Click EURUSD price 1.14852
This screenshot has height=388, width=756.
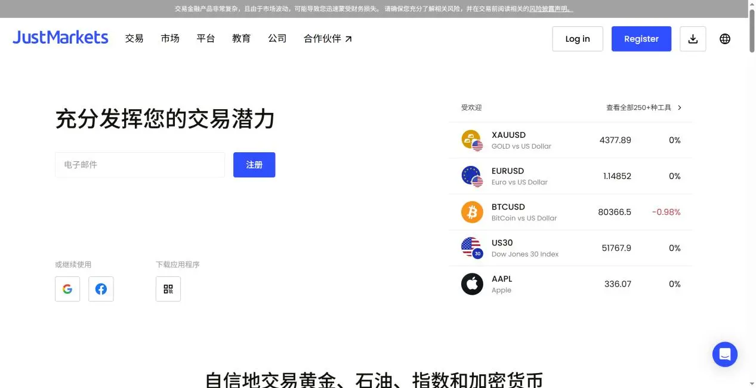coord(617,176)
